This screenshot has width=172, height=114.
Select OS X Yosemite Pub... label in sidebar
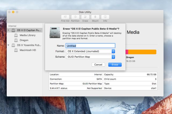(29, 45)
